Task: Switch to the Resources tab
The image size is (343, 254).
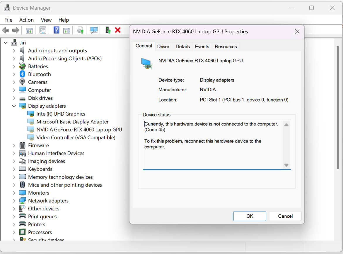Action: tap(226, 47)
